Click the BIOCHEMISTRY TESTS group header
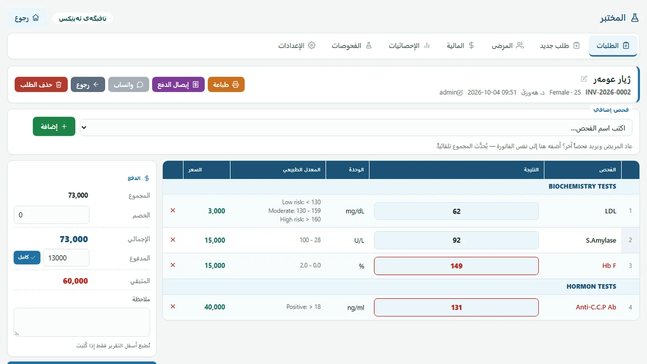This screenshot has width=647, height=364. 582,187
